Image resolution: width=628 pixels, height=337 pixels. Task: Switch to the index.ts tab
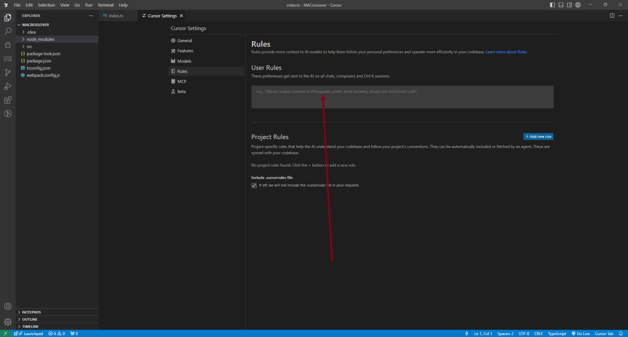(116, 16)
